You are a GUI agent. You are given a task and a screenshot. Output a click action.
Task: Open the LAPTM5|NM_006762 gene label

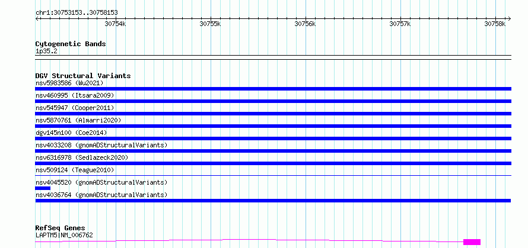coord(64,235)
